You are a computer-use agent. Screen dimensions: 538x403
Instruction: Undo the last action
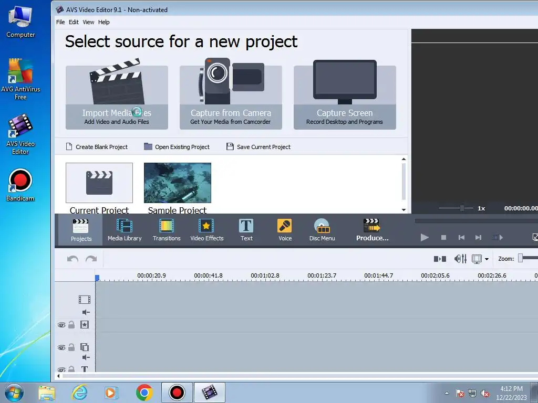[x=73, y=259]
